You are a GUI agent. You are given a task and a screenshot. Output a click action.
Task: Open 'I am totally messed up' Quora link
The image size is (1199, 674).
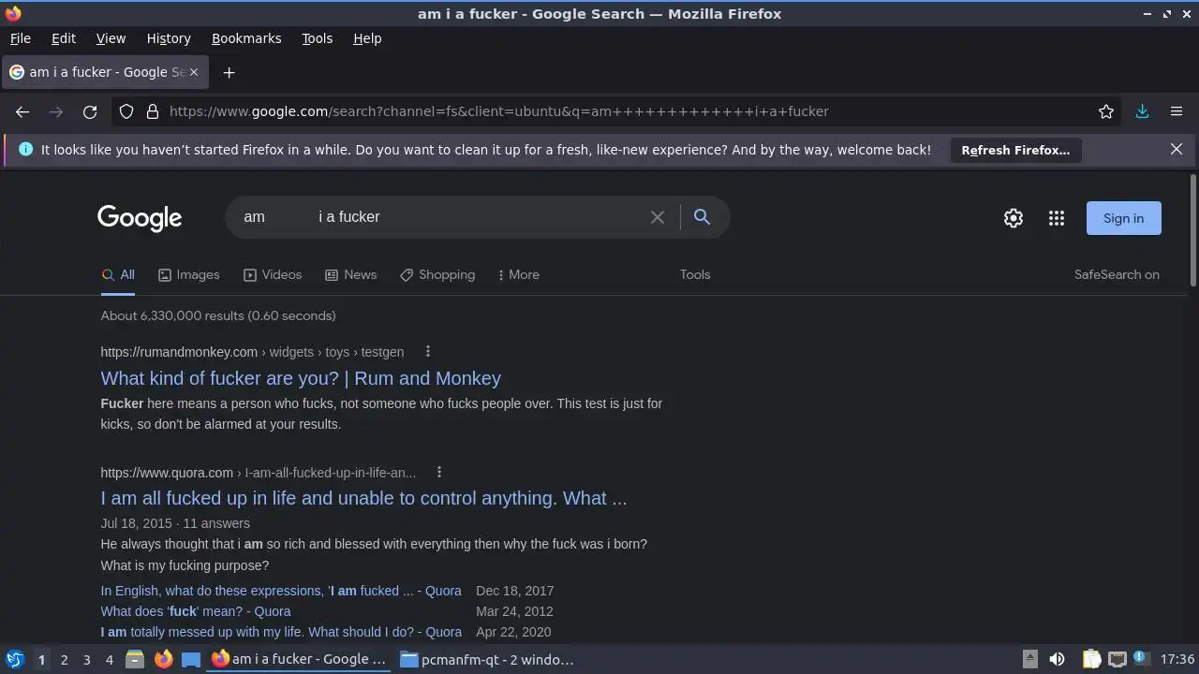coord(281,632)
